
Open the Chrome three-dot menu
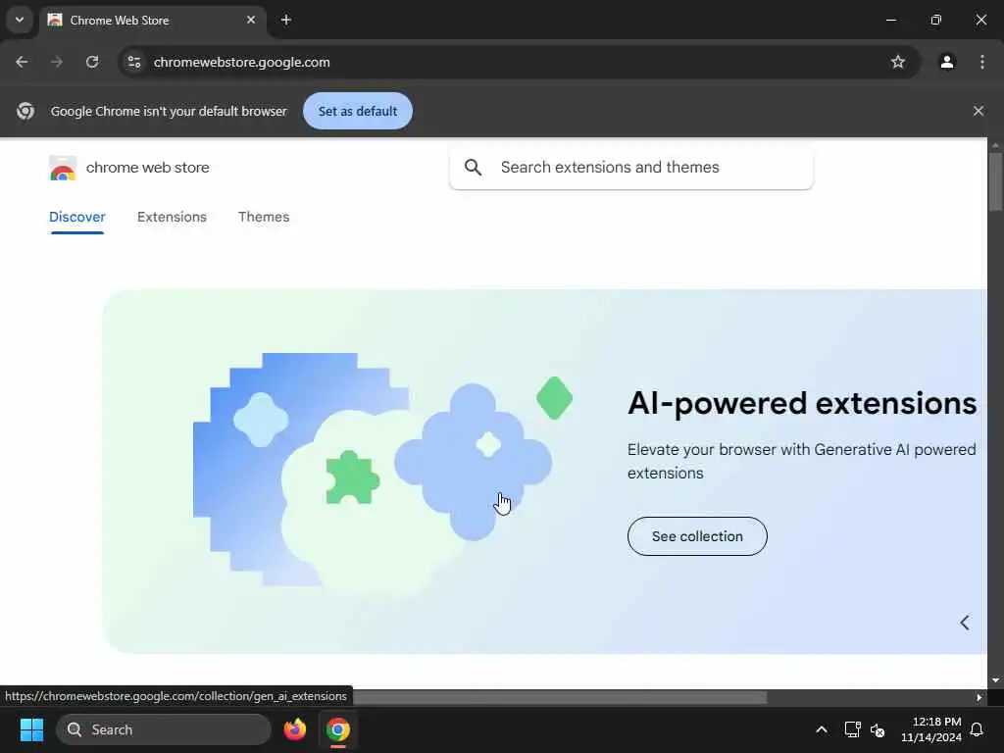point(982,62)
